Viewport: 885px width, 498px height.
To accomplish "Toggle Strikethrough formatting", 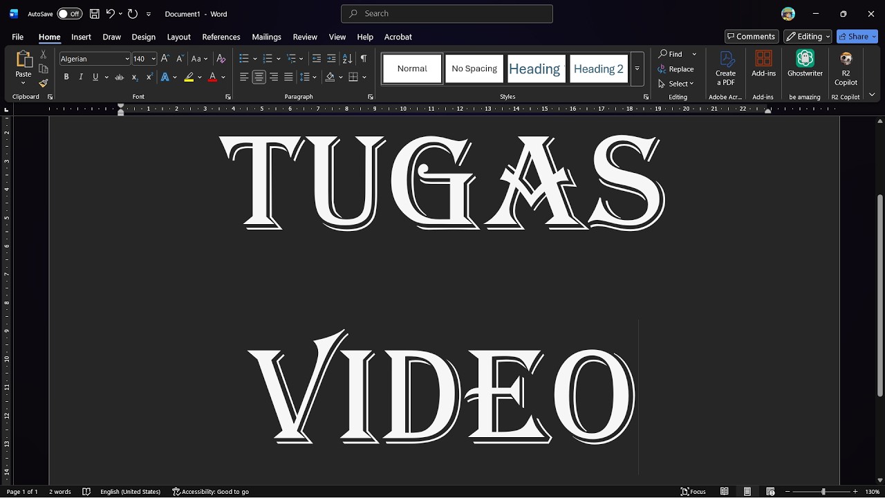I will click(119, 77).
